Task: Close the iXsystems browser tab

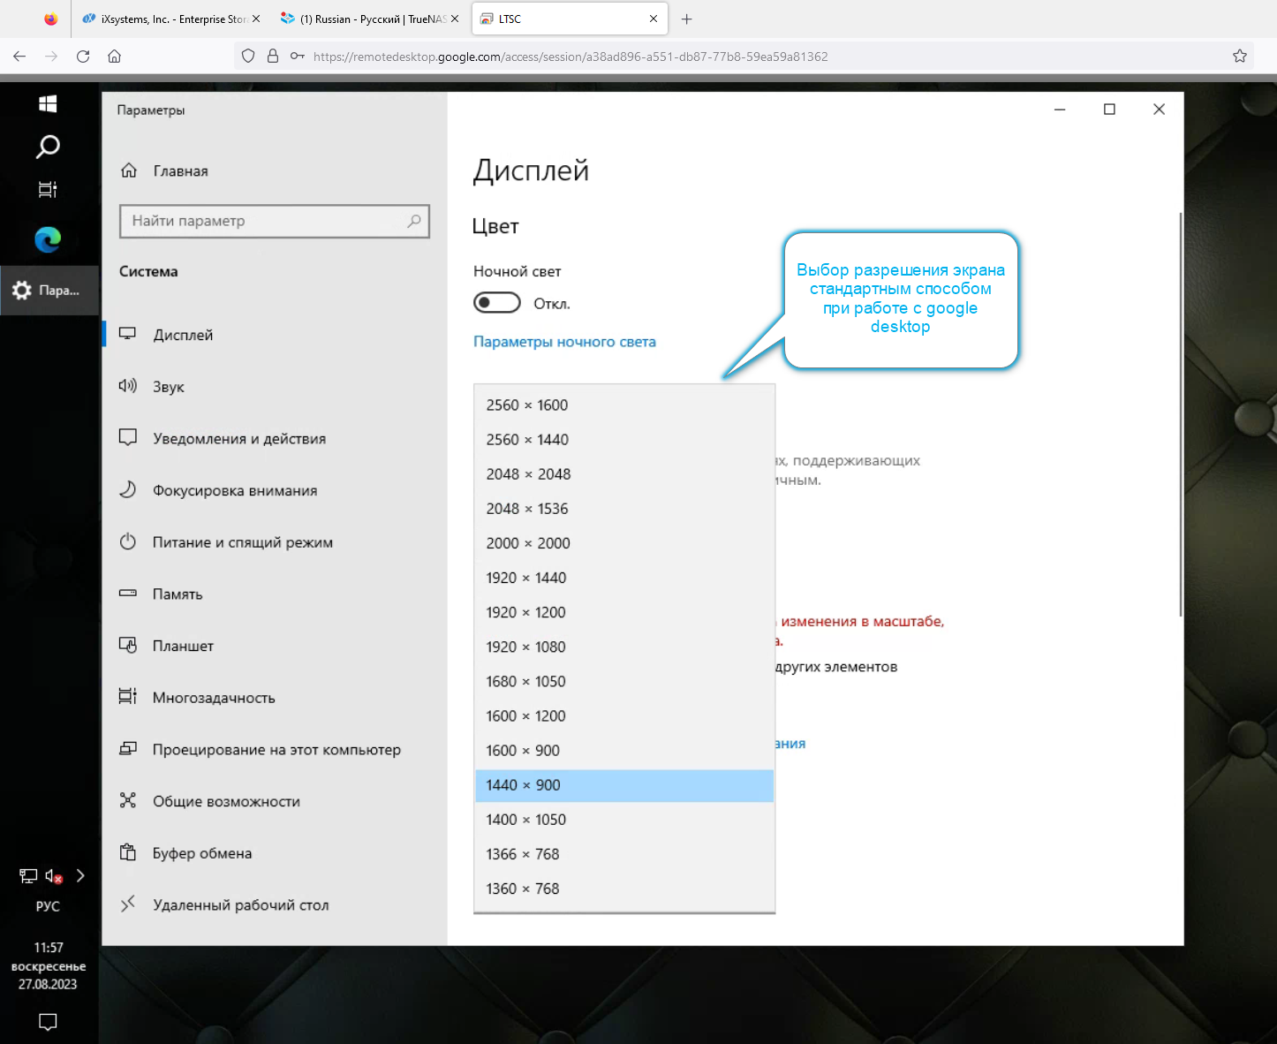Action: click(256, 19)
